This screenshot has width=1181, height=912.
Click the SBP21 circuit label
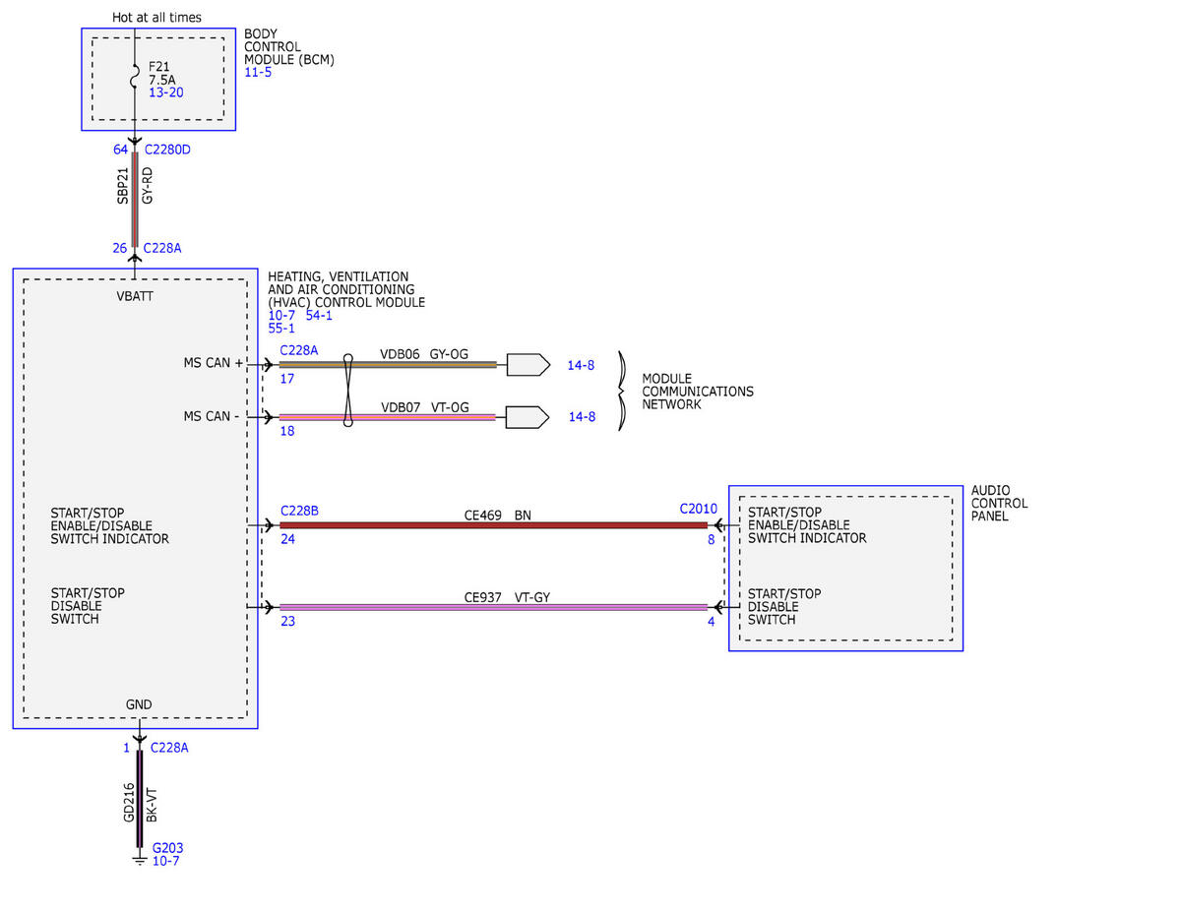tap(124, 184)
